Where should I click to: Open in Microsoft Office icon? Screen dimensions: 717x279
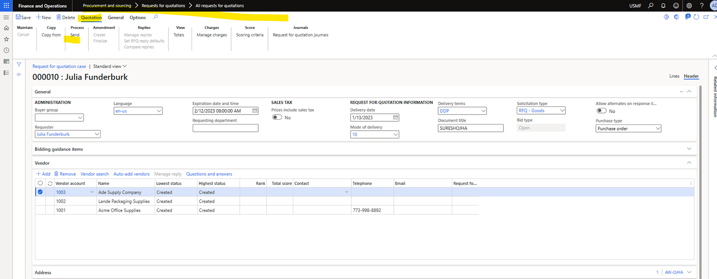pos(677,17)
